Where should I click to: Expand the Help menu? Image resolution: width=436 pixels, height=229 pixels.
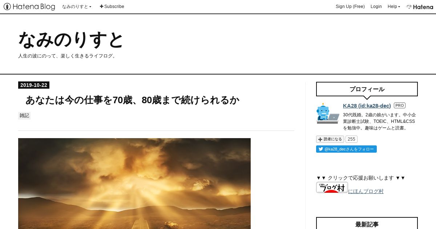(x=393, y=7)
